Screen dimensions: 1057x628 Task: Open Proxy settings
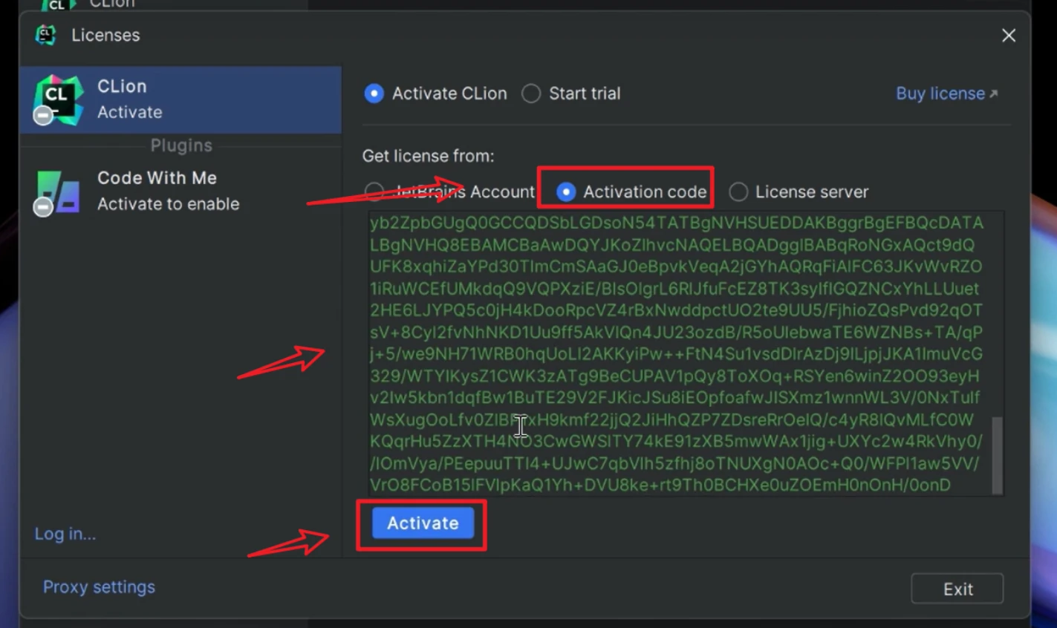[x=99, y=586]
